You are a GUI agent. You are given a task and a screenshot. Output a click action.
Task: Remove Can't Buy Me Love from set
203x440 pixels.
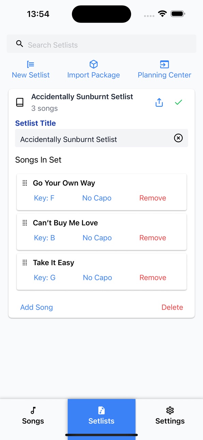pyautogui.click(x=153, y=238)
